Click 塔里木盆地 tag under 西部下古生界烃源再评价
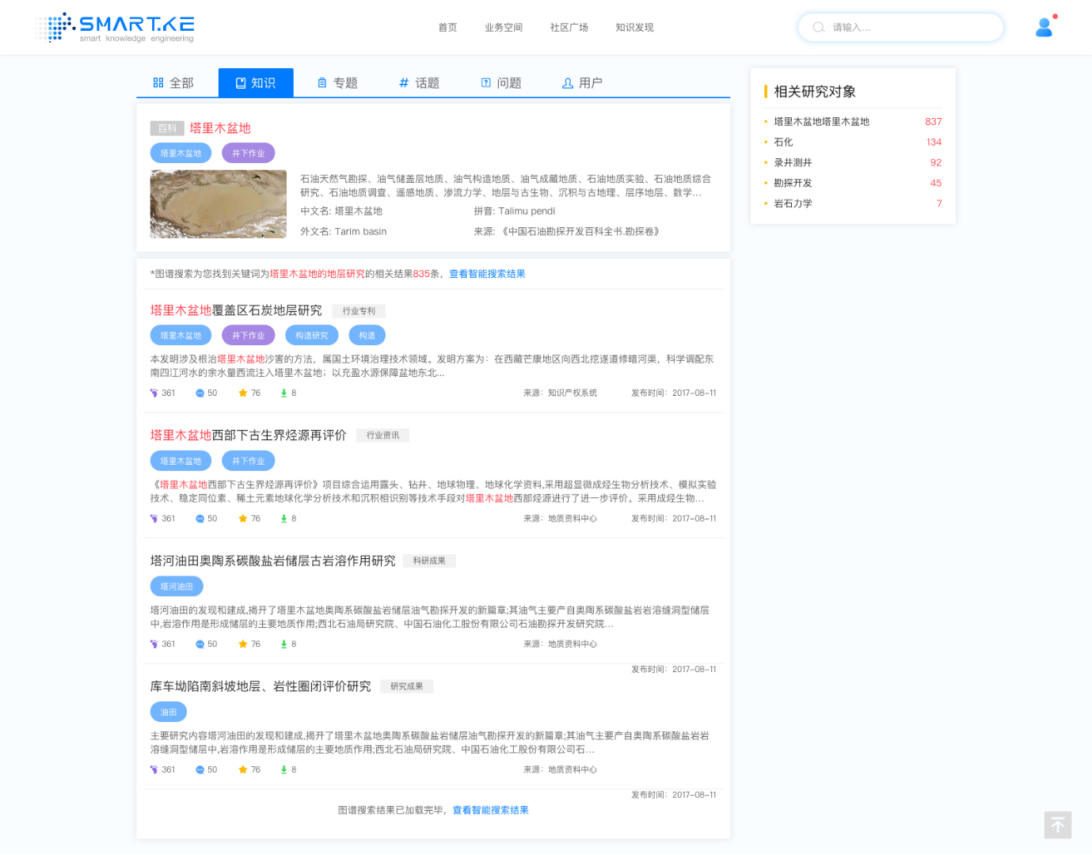1092x855 pixels. pos(181,461)
